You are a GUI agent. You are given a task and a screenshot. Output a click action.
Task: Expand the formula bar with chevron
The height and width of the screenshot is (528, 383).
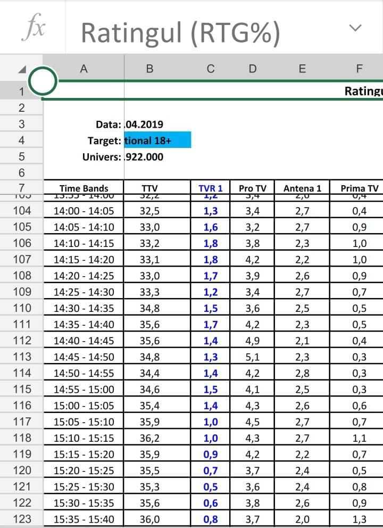pos(355,28)
